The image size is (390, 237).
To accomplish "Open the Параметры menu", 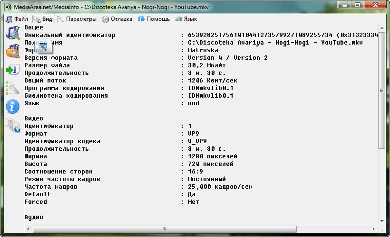I will [x=77, y=19].
